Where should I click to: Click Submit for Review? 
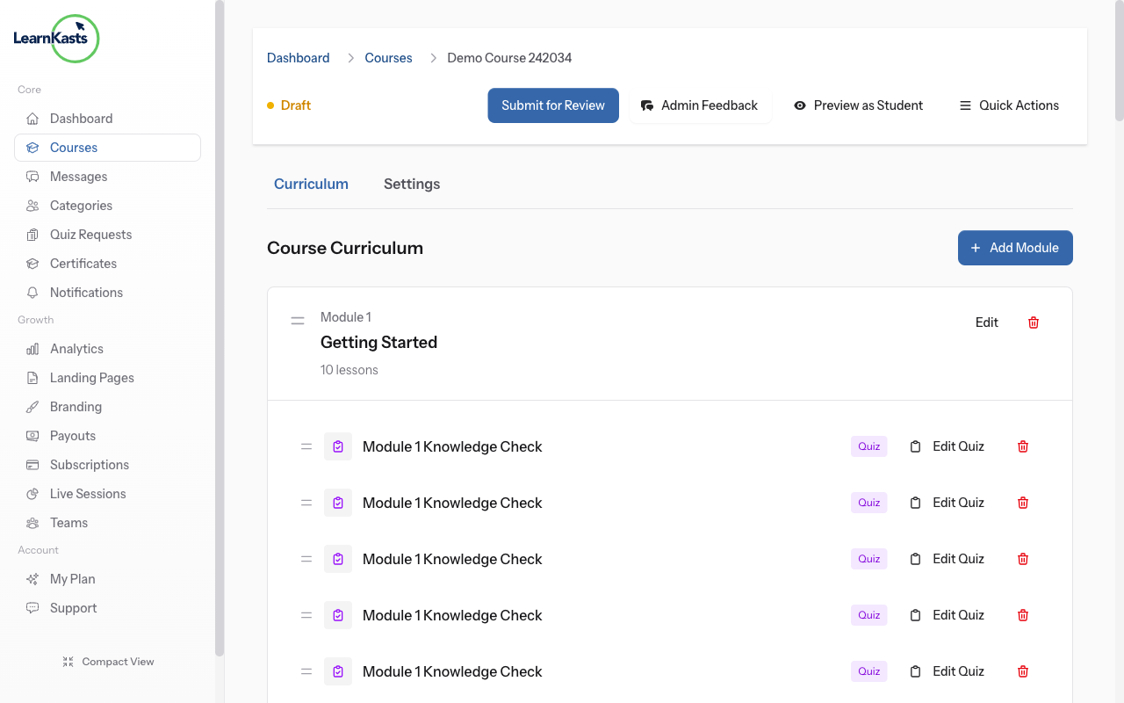552,105
